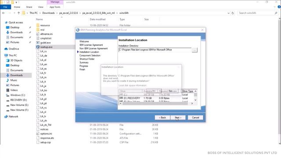281x158 pixels.
Task: Select Quick access in navigation pane
Action: click(x=16, y=22)
